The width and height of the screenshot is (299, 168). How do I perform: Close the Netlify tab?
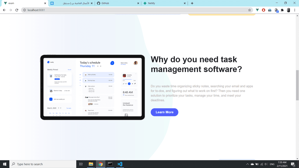(x=185, y=3)
